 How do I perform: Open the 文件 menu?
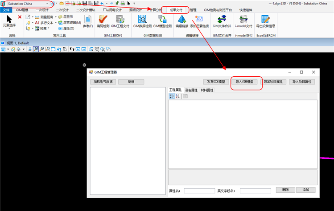point(6,10)
